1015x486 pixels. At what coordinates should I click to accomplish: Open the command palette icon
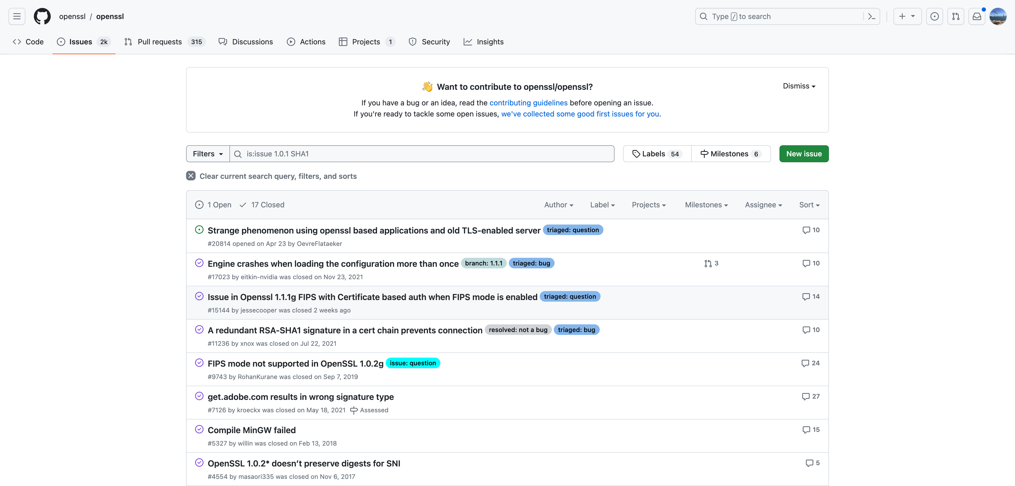tap(871, 16)
